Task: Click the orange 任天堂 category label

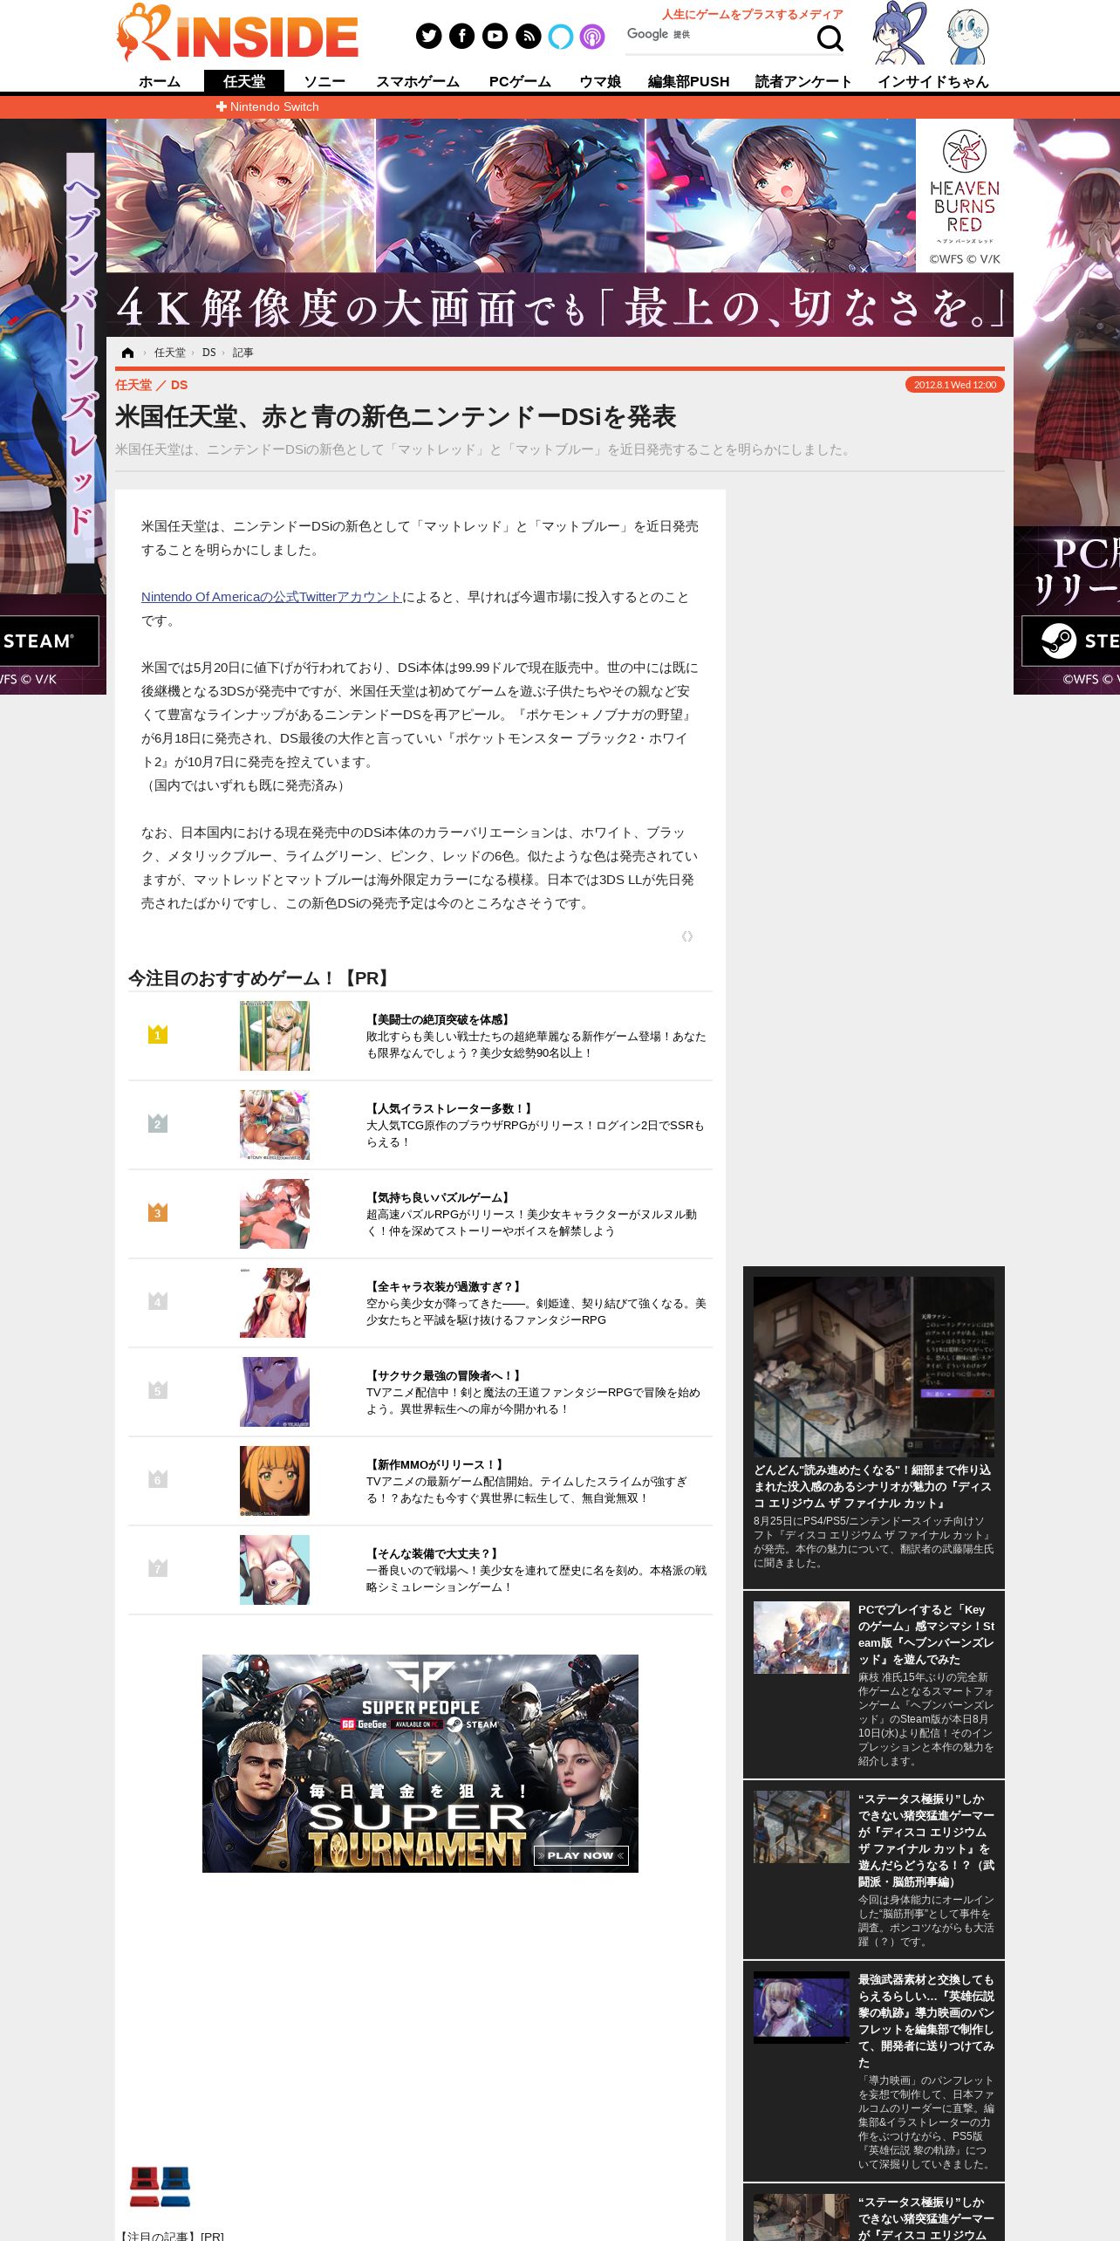Action: [x=133, y=385]
